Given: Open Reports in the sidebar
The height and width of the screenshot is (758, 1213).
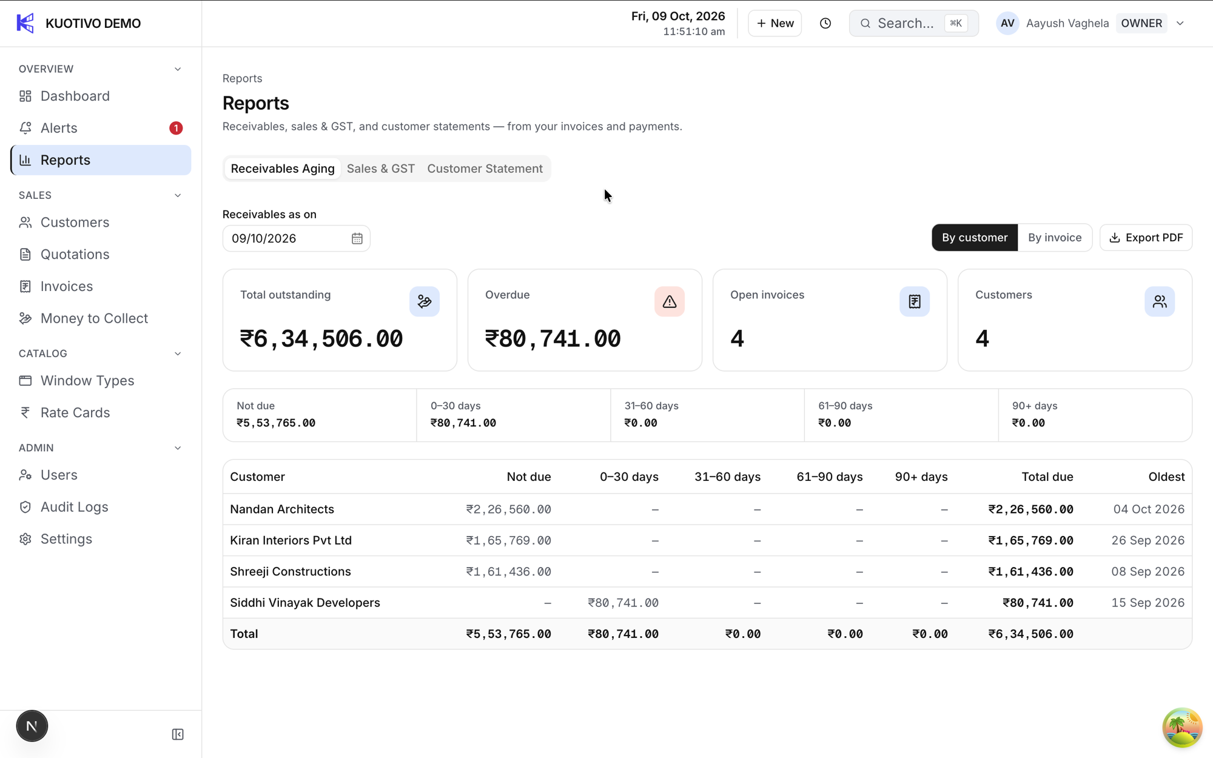Looking at the screenshot, I should [x=101, y=160].
